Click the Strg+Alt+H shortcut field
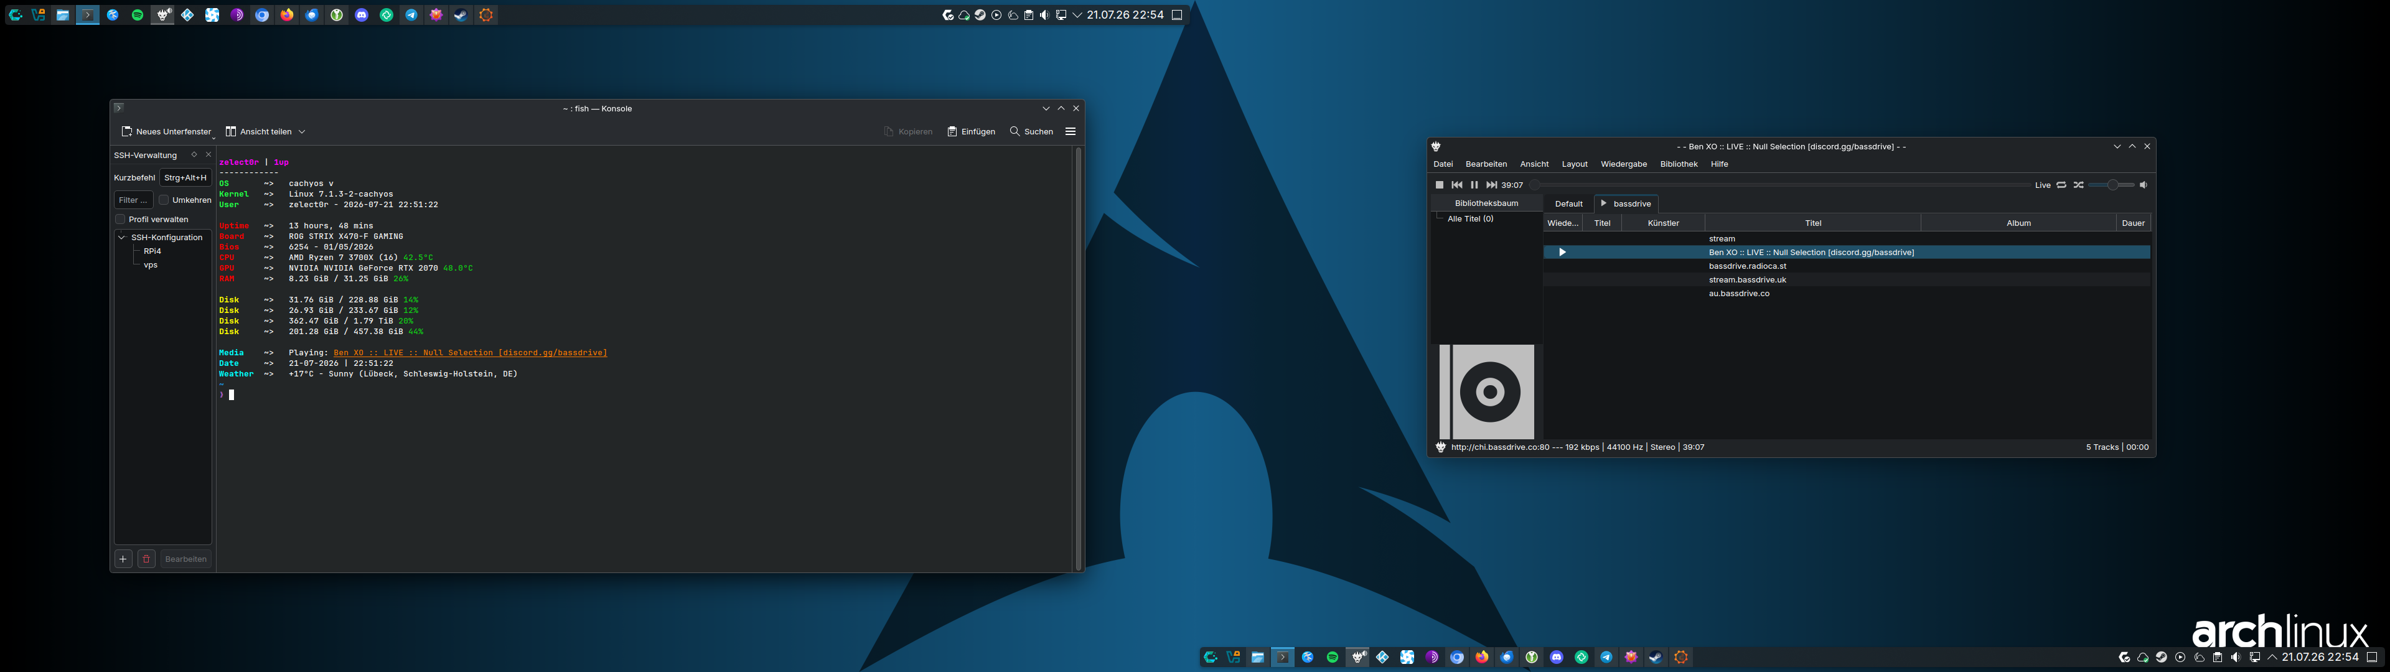Screen dimensions: 2390x672 click(x=185, y=177)
